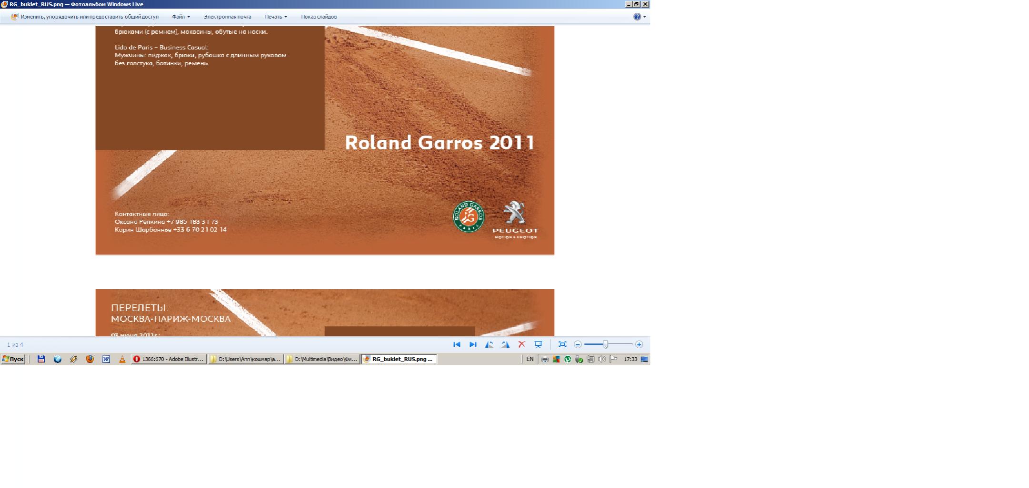Screen dimensions: 1029x488
Task: Expand the help dropdown arrow
Action: [645, 17]
